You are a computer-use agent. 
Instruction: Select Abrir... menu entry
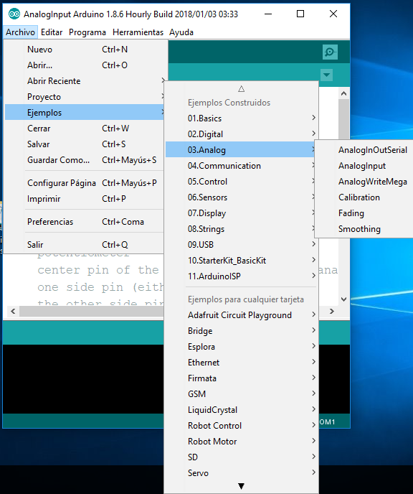click(85, 65)
